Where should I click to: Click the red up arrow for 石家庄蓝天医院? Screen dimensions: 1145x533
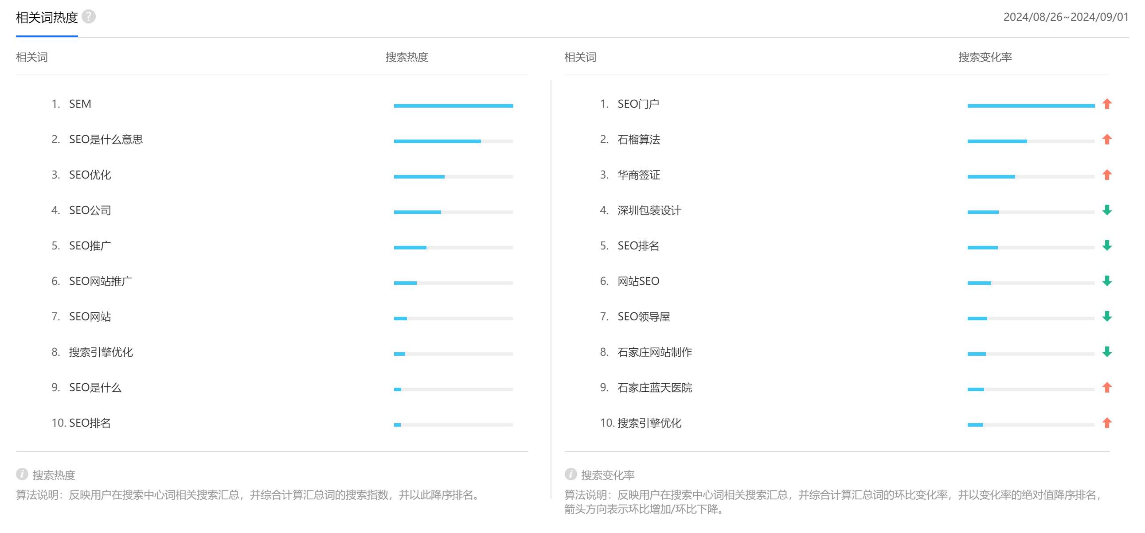pos(1107,388)
